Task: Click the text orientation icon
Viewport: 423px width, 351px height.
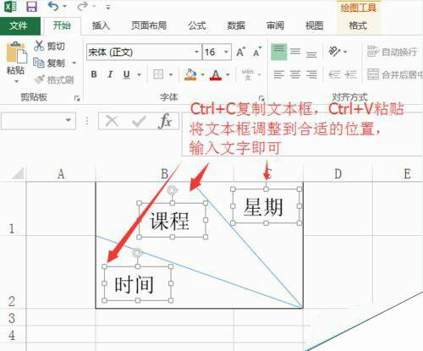Action: point(334,52)
